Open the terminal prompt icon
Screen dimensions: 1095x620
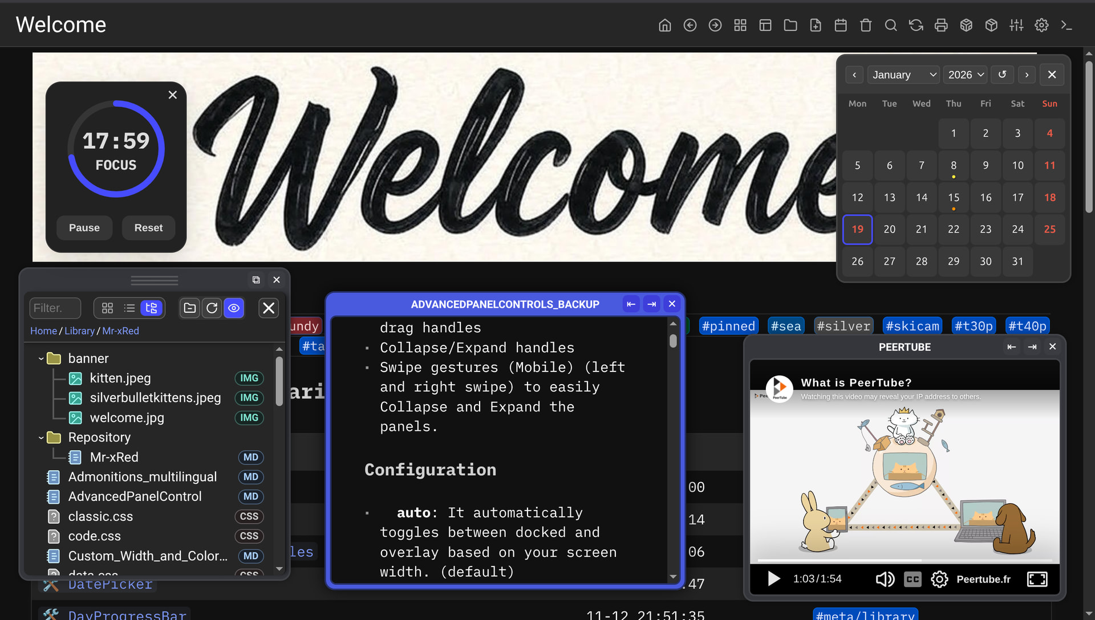point(1066,25)
